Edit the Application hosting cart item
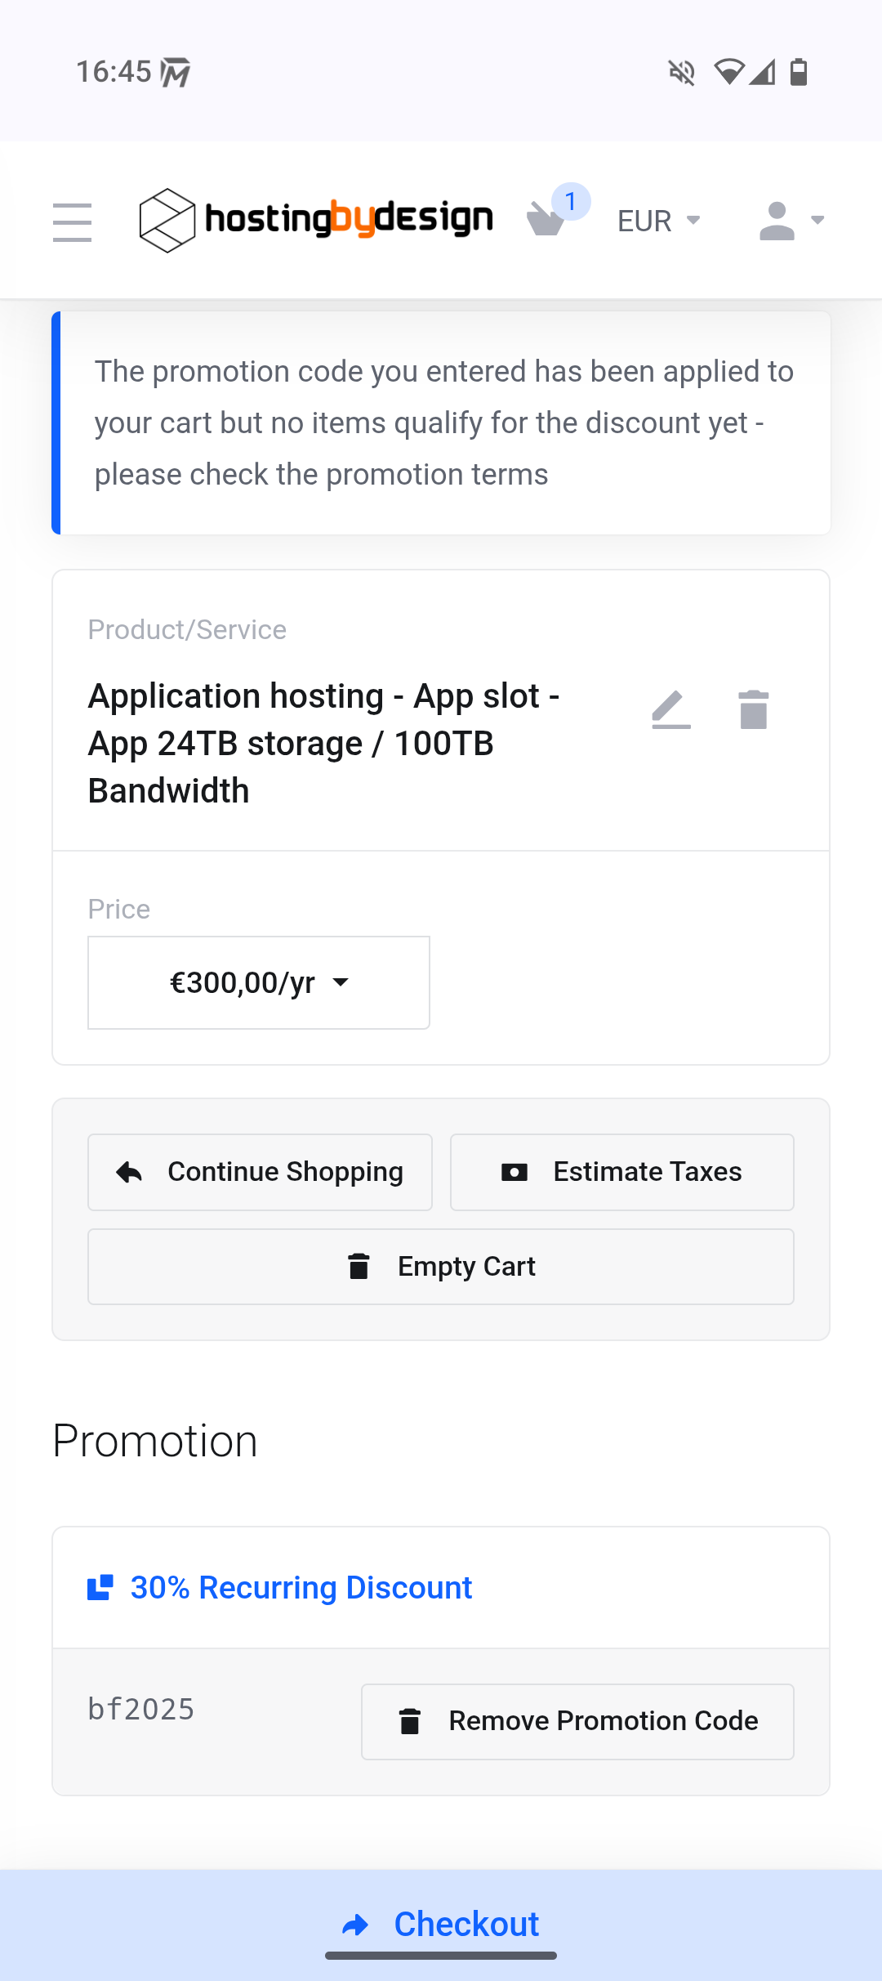 click(671, 709)
